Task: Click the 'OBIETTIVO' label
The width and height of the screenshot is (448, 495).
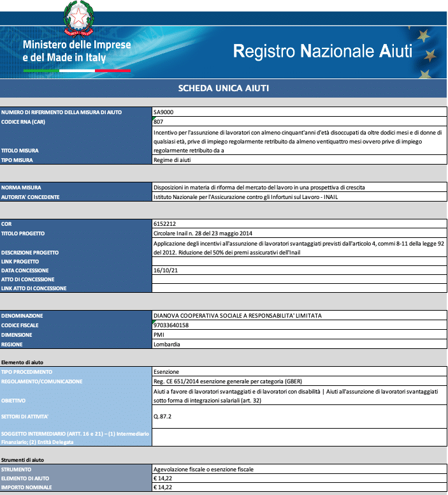Action: [x=13, y=401]
